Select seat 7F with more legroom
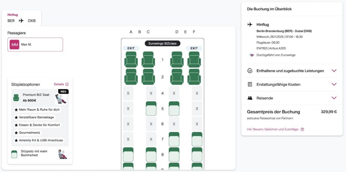 tap(197, 139)
